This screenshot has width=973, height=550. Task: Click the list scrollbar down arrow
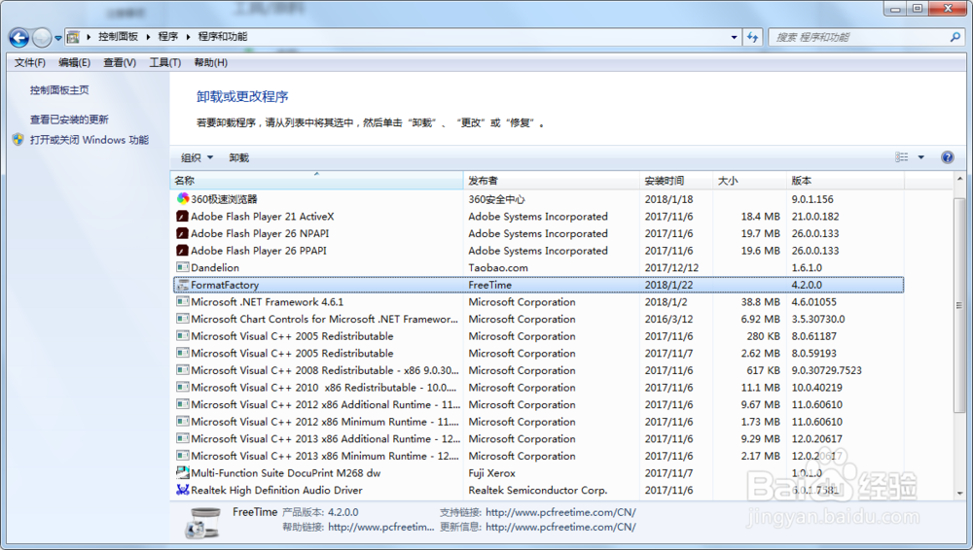pyautogui.click(x=960, y=494)
